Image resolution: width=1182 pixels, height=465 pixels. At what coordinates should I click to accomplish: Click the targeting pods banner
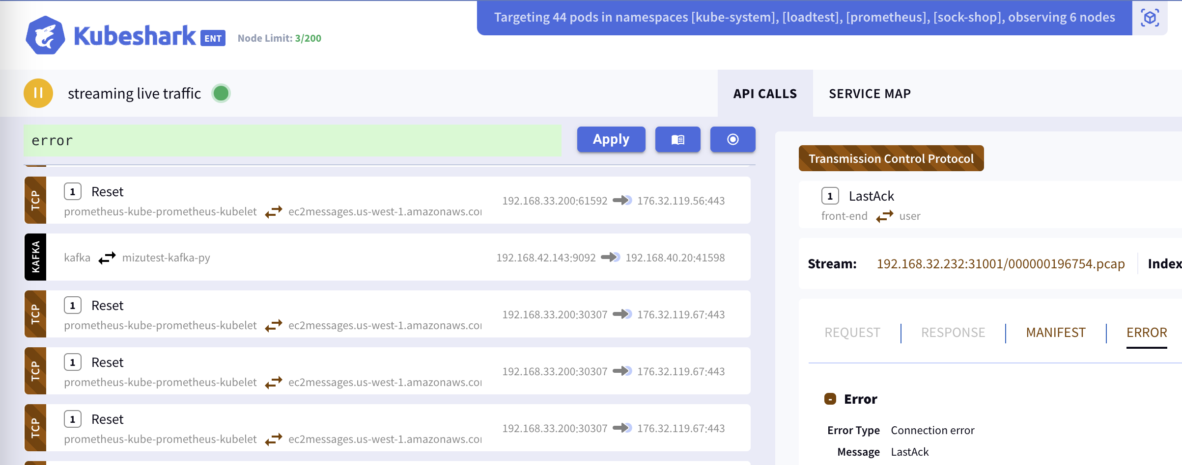click(804, 18)
